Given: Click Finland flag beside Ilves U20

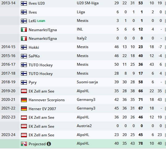Looking at the screenshot, I should pyautogui.click(x=24, y=3).
